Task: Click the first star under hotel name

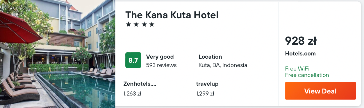Action: click(x=129, y=24)
